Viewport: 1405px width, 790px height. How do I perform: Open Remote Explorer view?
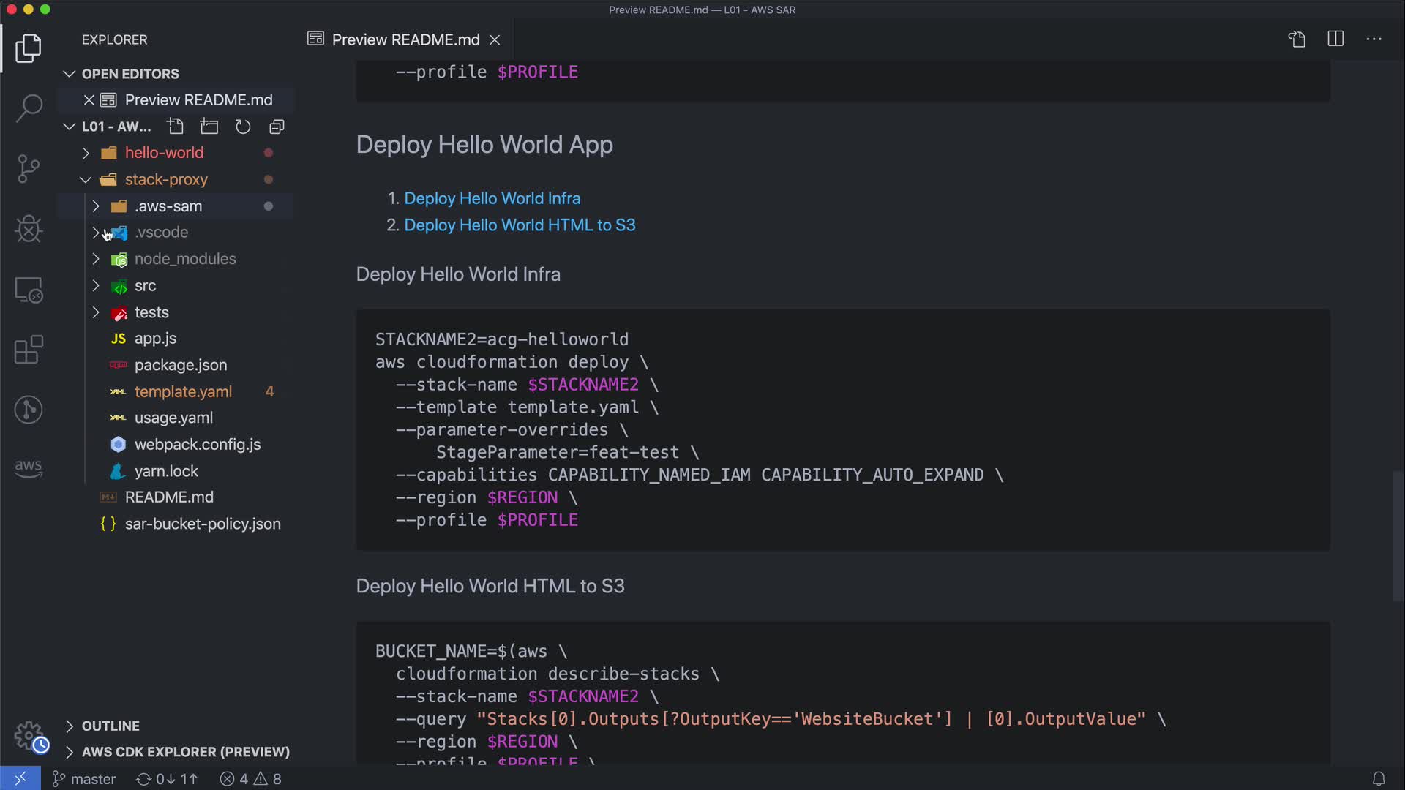tap(29, 290)
